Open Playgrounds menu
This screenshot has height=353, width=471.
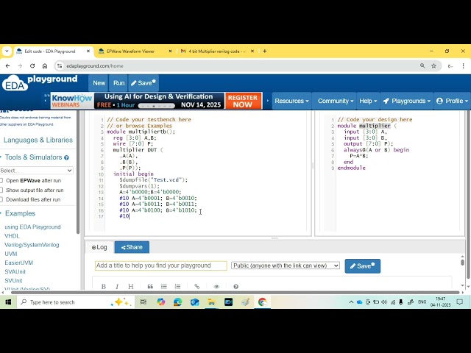[407, 101]
